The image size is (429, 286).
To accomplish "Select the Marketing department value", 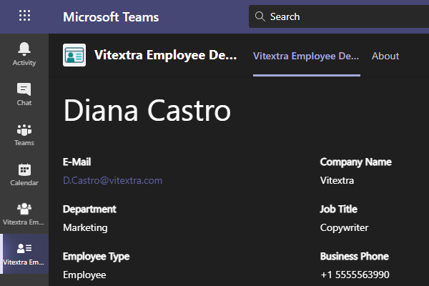I will pos(85,227).
